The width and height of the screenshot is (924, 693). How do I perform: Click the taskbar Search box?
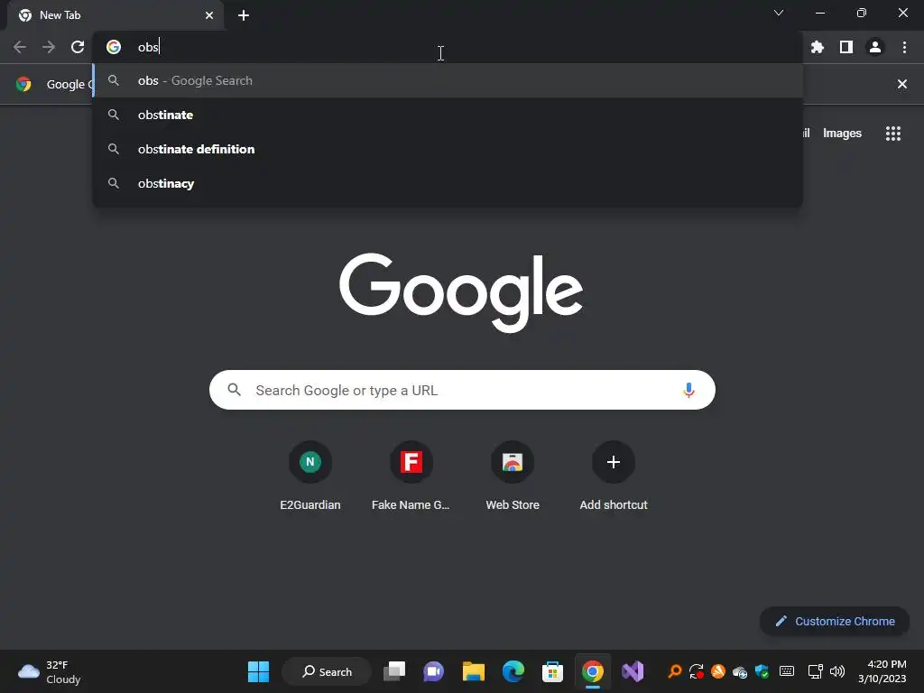point(327,671)
